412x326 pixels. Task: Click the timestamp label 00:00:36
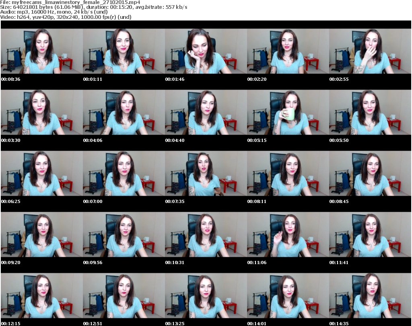click(10, 79)
